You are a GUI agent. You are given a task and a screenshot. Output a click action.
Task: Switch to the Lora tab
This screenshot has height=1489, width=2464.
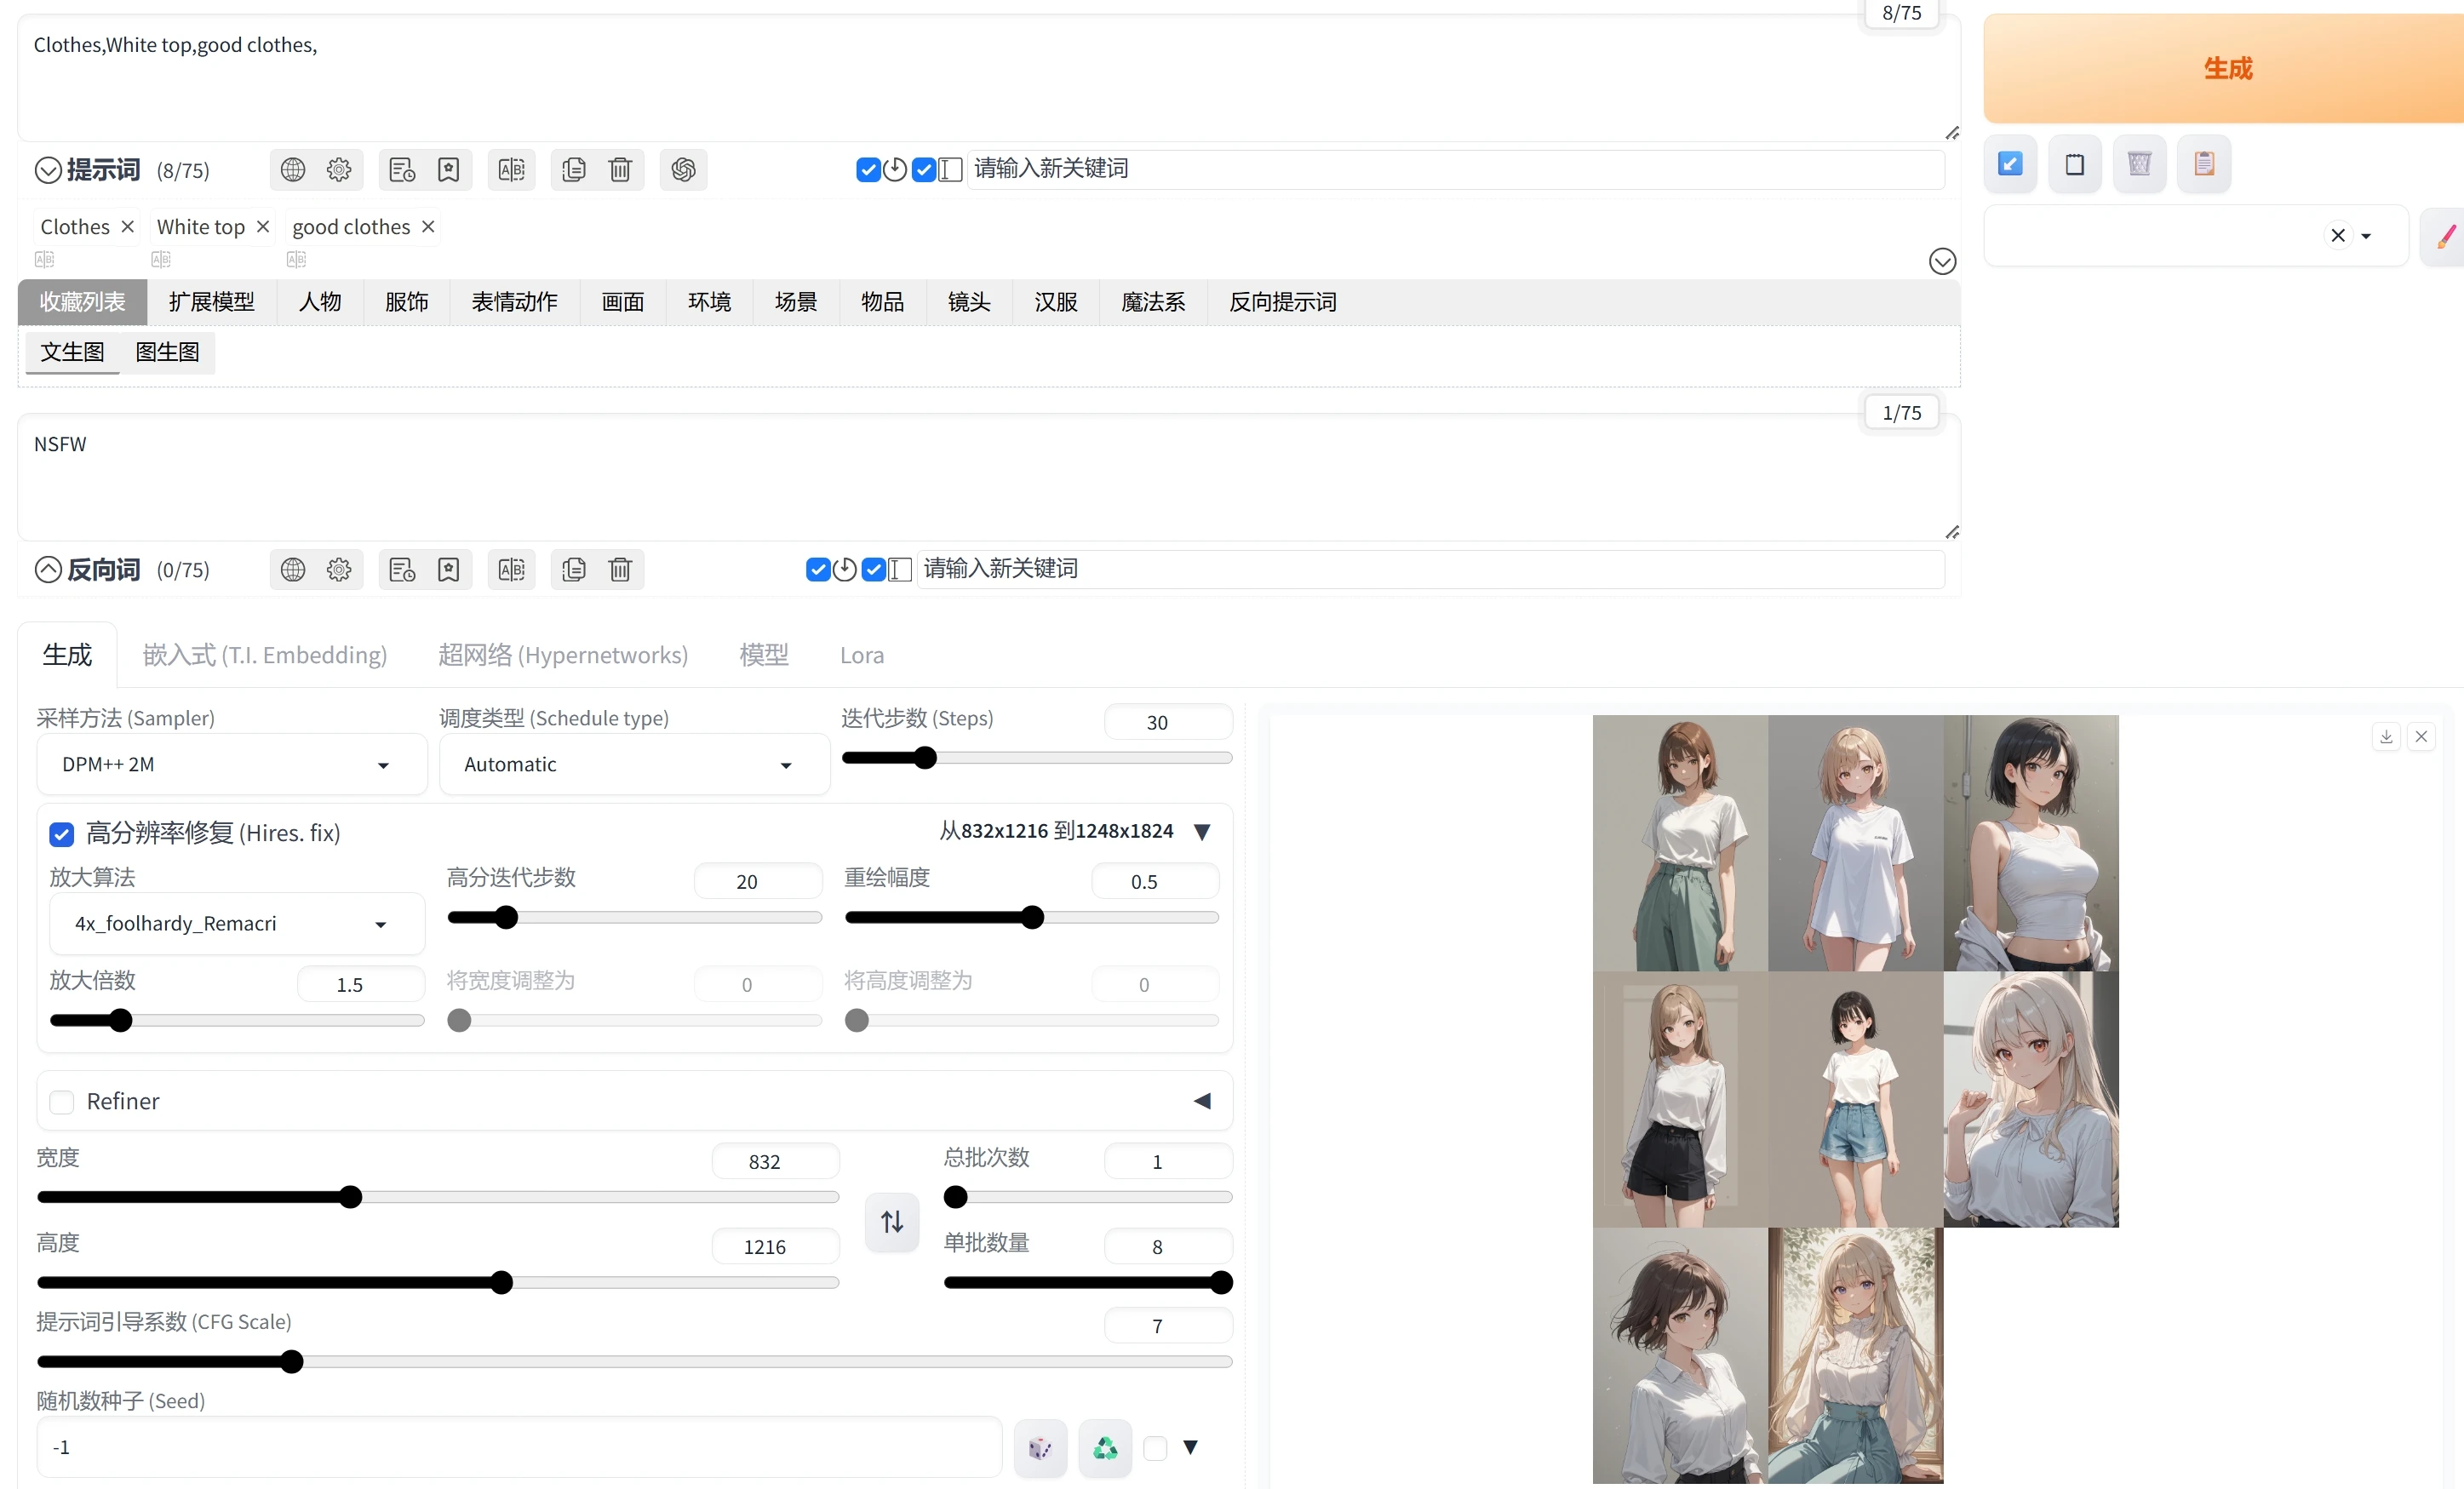(861, 655)
